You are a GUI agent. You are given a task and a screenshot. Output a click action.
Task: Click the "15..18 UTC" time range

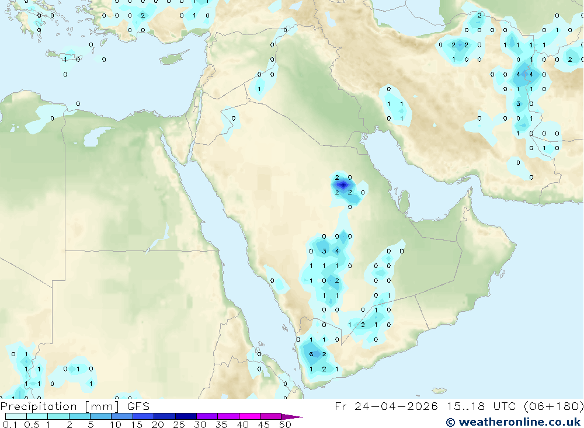point(483,406)
